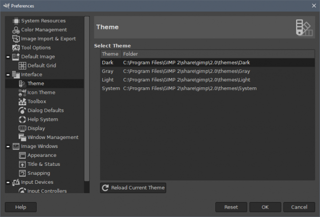Click the reload arrow icon on theme button

point(105,188)
